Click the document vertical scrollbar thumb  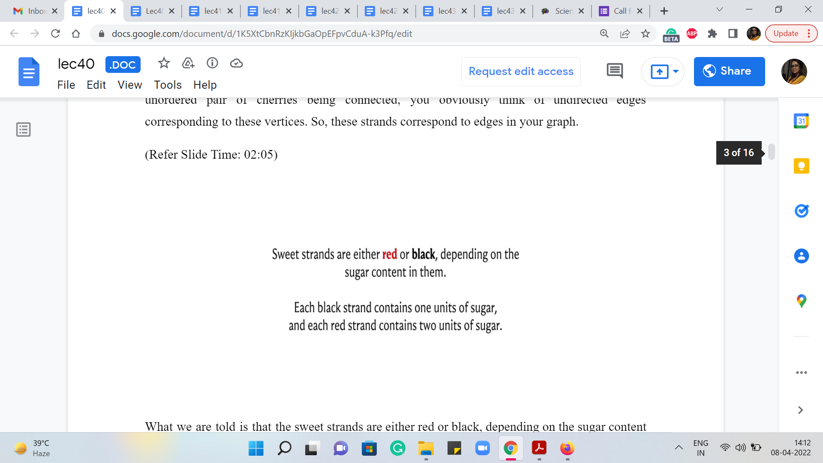772,152
